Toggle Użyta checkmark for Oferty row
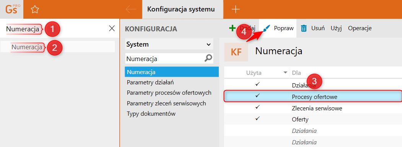The image size is (402, 147). [258, 118]
